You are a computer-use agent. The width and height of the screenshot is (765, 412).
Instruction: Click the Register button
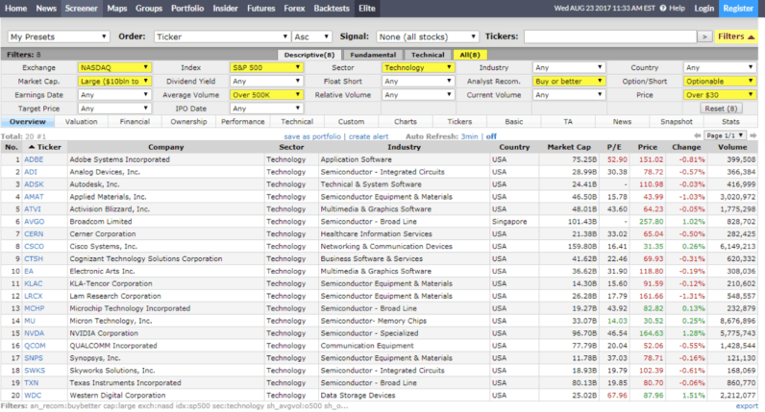coord(738,9)
